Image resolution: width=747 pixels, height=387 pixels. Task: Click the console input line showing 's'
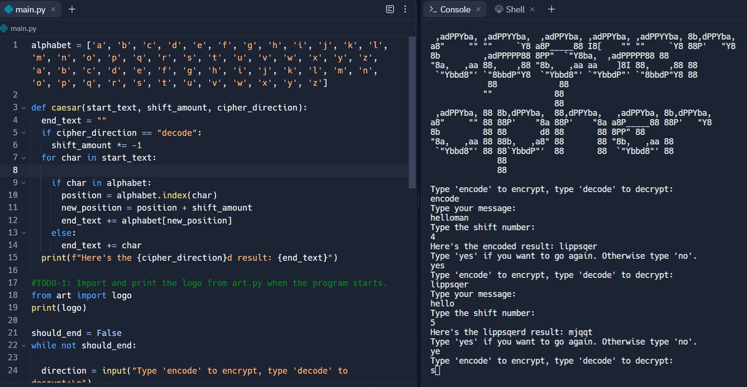[x=435, y=370]
